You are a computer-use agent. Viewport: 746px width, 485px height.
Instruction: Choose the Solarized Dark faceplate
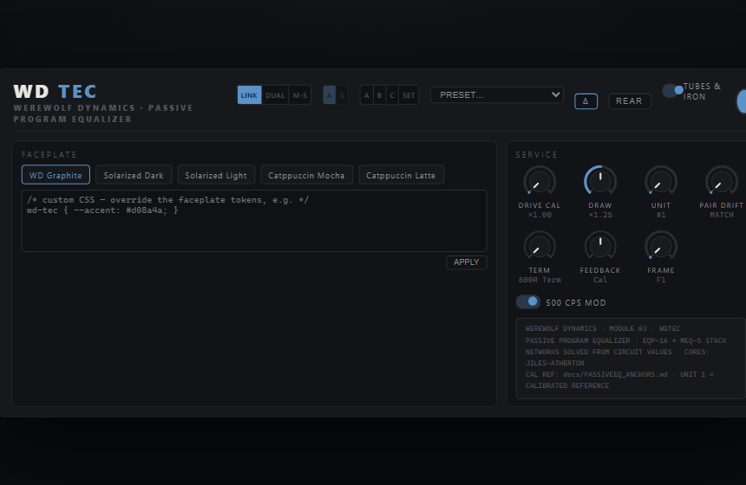coord(134,175)
